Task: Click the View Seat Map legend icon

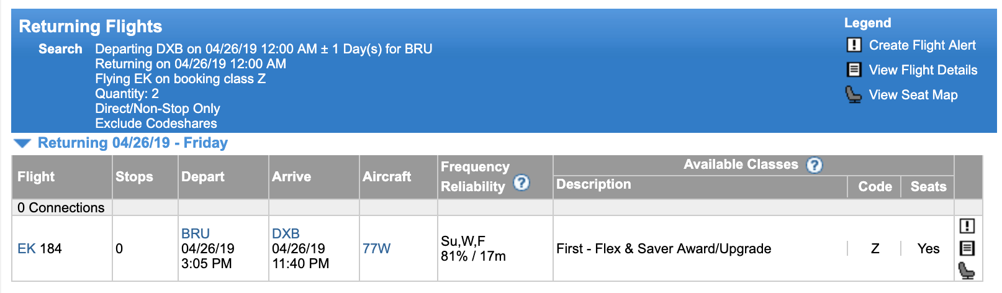Action: coord(854,94)
